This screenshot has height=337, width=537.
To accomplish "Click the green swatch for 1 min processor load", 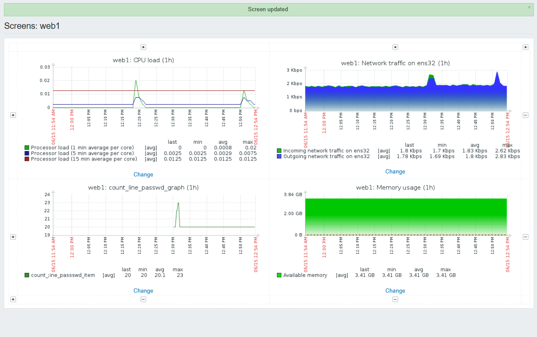I will click(x=27, y=148).
